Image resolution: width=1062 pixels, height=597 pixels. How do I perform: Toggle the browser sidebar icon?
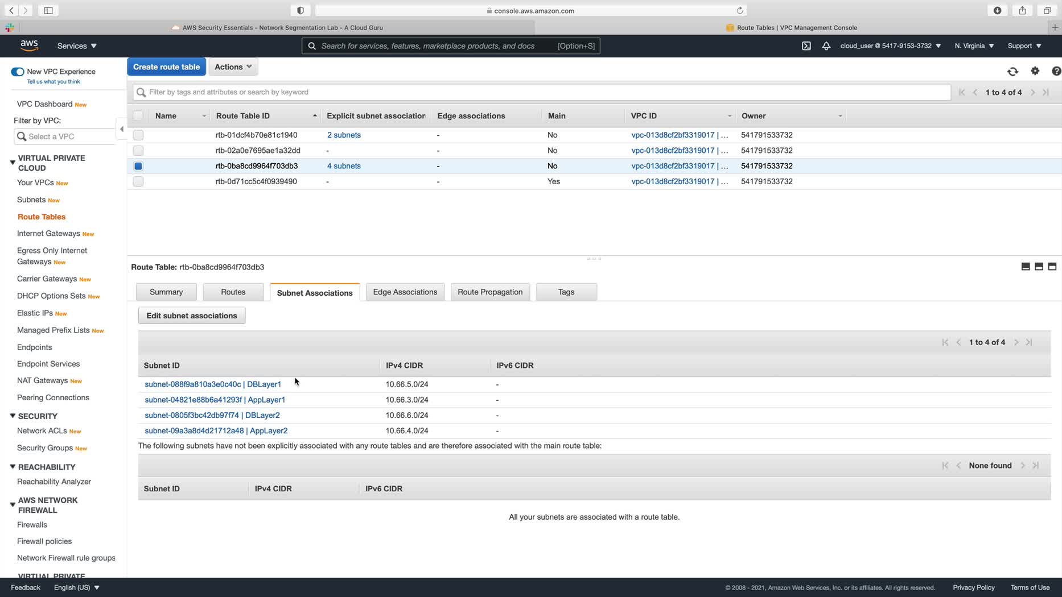[48, 10]
